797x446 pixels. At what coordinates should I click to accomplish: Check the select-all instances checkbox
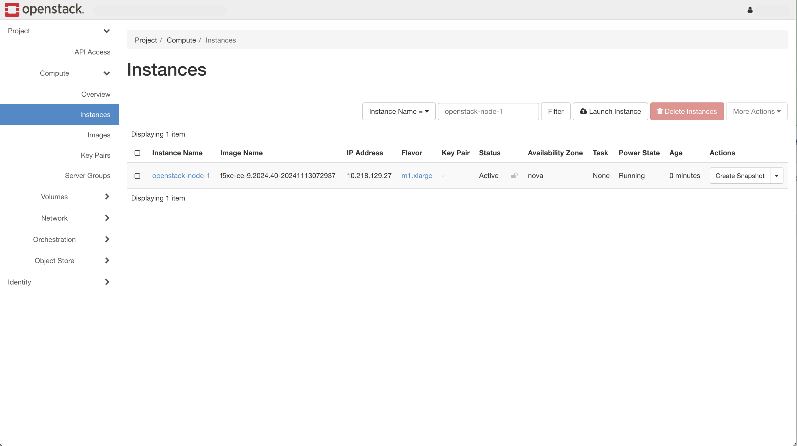[x=137, y=153]
